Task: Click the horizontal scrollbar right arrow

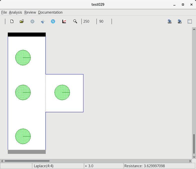Action: pyautogui.click(x=190, y=161)
